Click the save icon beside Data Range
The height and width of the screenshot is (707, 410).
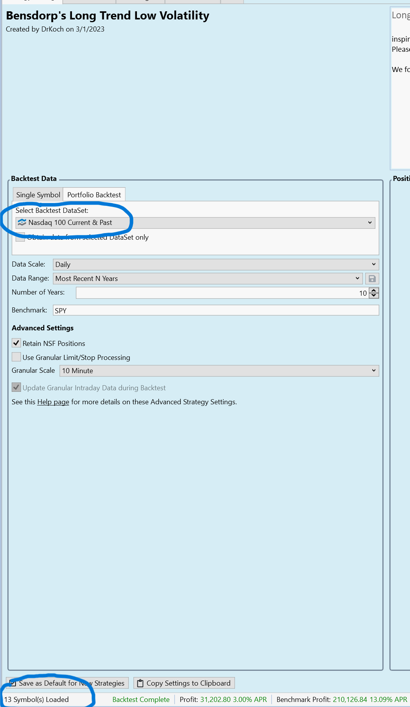tap(372, 279)
